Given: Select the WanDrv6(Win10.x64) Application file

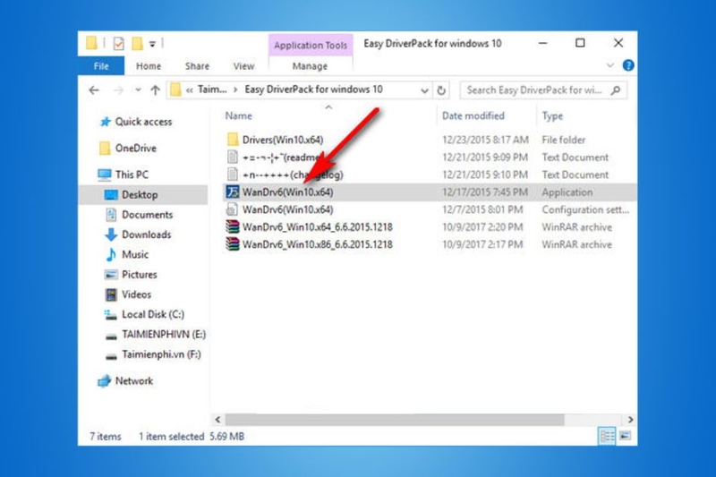Looking at the screenshot, I should pyautogui.click(x=287, y=192).
